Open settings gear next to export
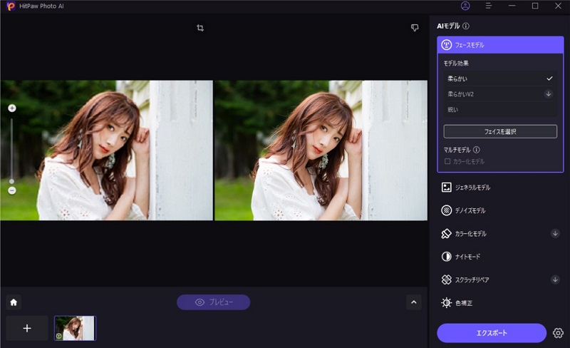The height and width of the screenshot is (348, 570). pyautogui.click(x=558, y=333)
